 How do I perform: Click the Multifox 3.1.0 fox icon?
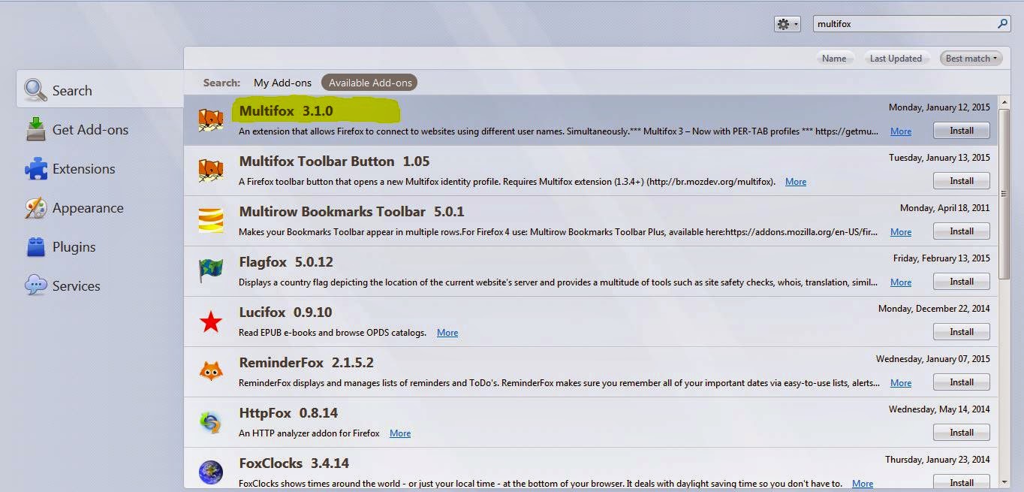[x=211, y=120]
